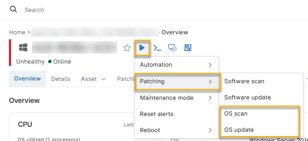This screenshot has height=141, width=308.
Task: Expand the Maintenance mode submenu
Action: coord(177,98)
